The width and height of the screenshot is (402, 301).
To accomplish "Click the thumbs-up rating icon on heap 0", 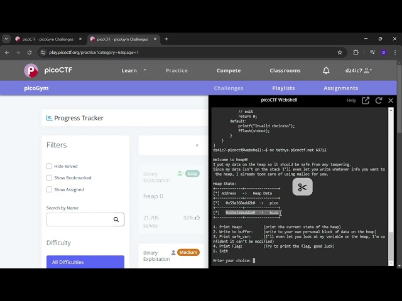I will pos(197,218).
